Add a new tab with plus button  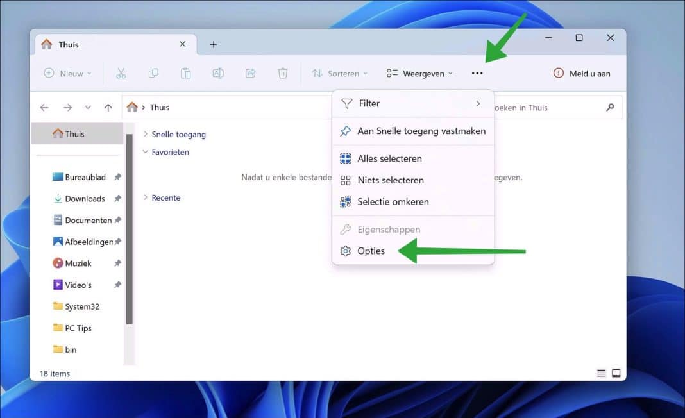tap(213, 44)
